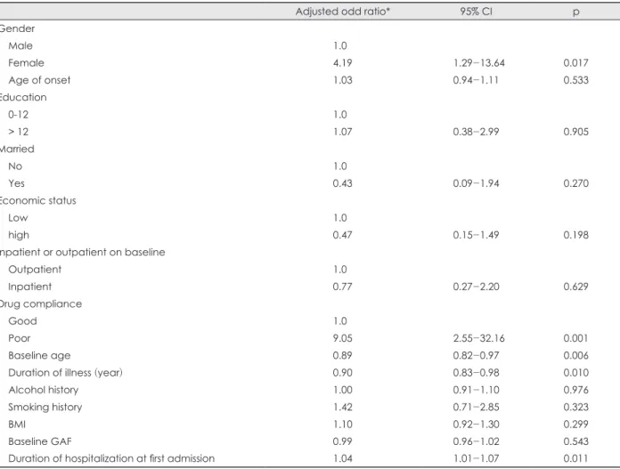Select the 'Alcohol history' row label
Viewport: 620px width, 469px height.
coord(43,390)
